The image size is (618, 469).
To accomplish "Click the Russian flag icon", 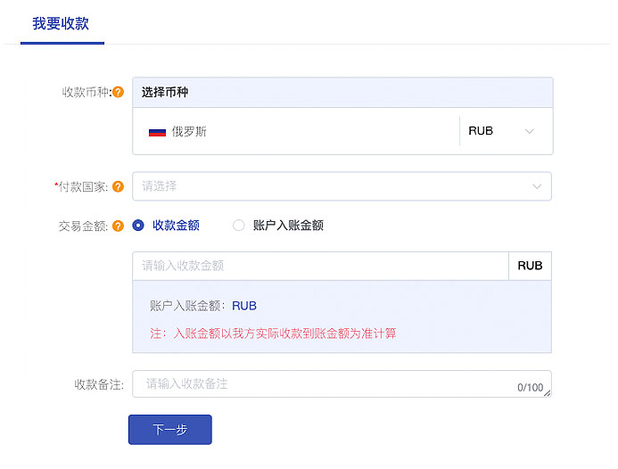I will (x=157, y=132).
